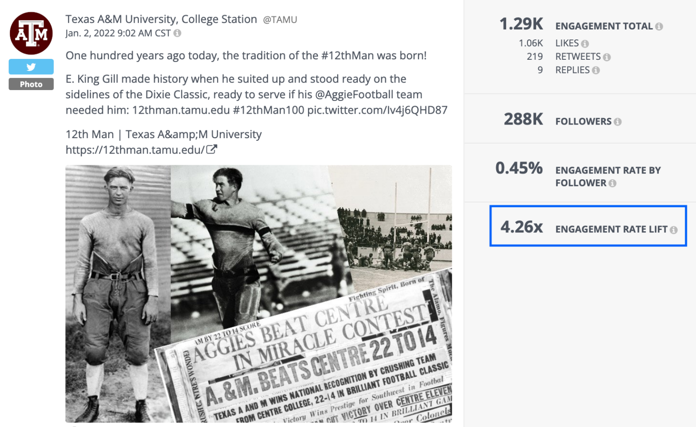Click the @TAMU account handle
The width and height of the screenshot is (696, 427).
[x=280, y=19]
